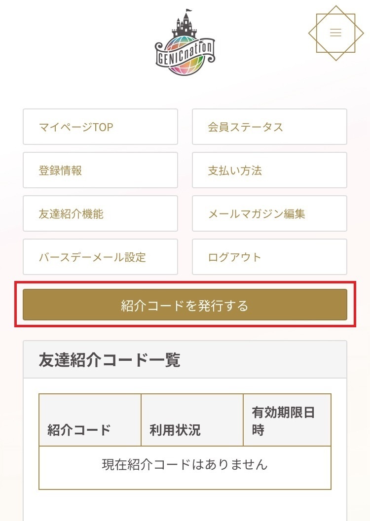Click the 有効期限日時 column header
The height and width of the screenshot is (521, 370).
point(287,420)
